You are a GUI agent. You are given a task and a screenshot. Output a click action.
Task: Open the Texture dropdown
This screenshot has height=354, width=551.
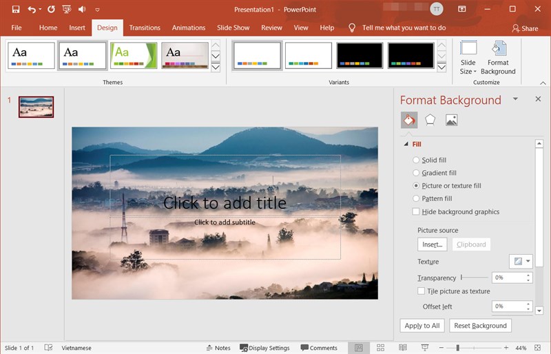[521, 261]
